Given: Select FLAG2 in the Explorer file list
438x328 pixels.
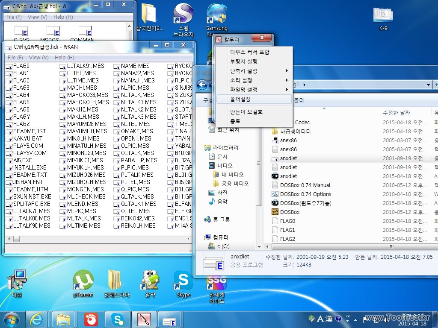Looking at the screenshot, I should click(x=284, y=239).
